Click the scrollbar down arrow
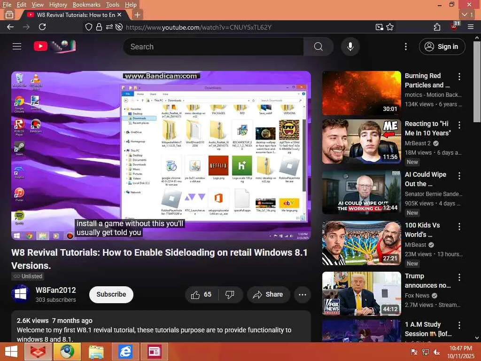Viewport: 481px width, 361px height. [477, 338]
